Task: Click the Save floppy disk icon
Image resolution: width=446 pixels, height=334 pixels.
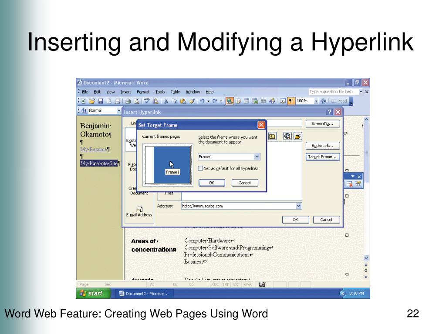Action: pyautogui.click(x=100, y=101)
